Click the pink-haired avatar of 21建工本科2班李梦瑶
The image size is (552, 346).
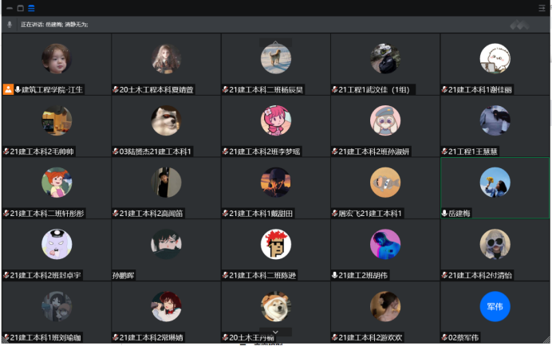[276, 120]
